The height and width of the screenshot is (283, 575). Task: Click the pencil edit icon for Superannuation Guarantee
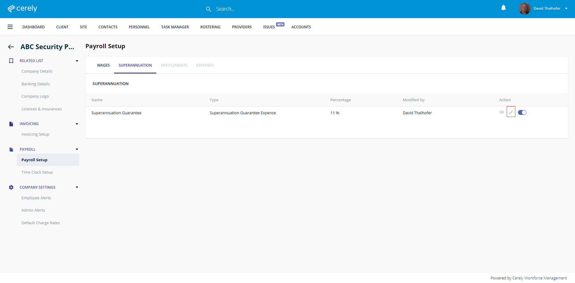511,112
